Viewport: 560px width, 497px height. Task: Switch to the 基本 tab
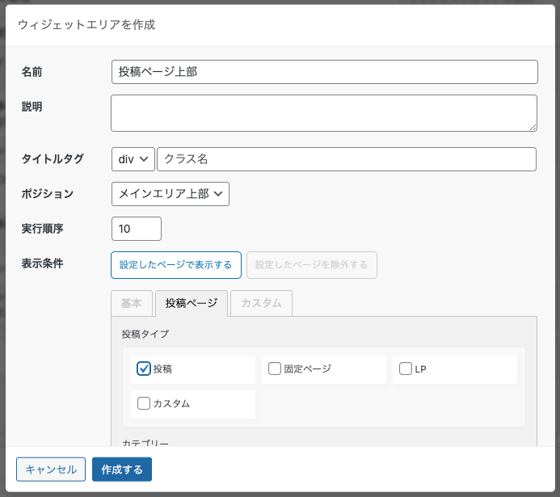[132, 303]
